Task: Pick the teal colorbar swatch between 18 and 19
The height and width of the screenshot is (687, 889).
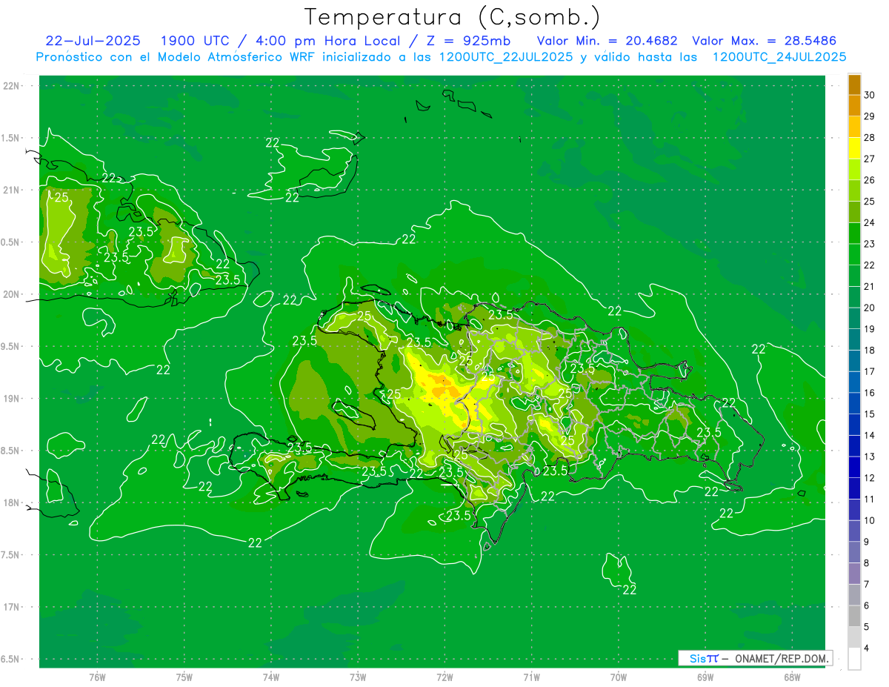Action: click(854, 339)
